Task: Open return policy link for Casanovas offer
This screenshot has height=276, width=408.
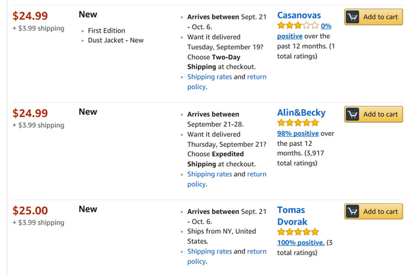Action: [x=227, y=82]
